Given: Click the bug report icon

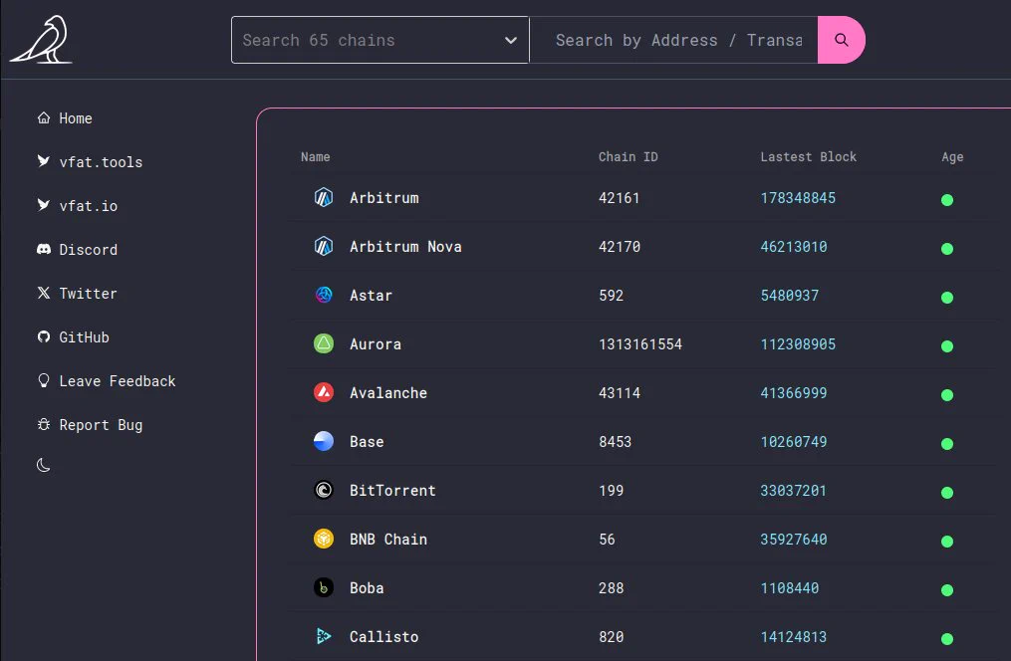Looking at the screenshot, I should 44,424.
